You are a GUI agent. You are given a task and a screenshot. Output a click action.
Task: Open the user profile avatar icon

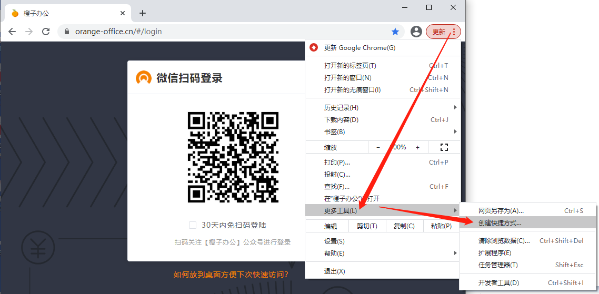point(416,32)
